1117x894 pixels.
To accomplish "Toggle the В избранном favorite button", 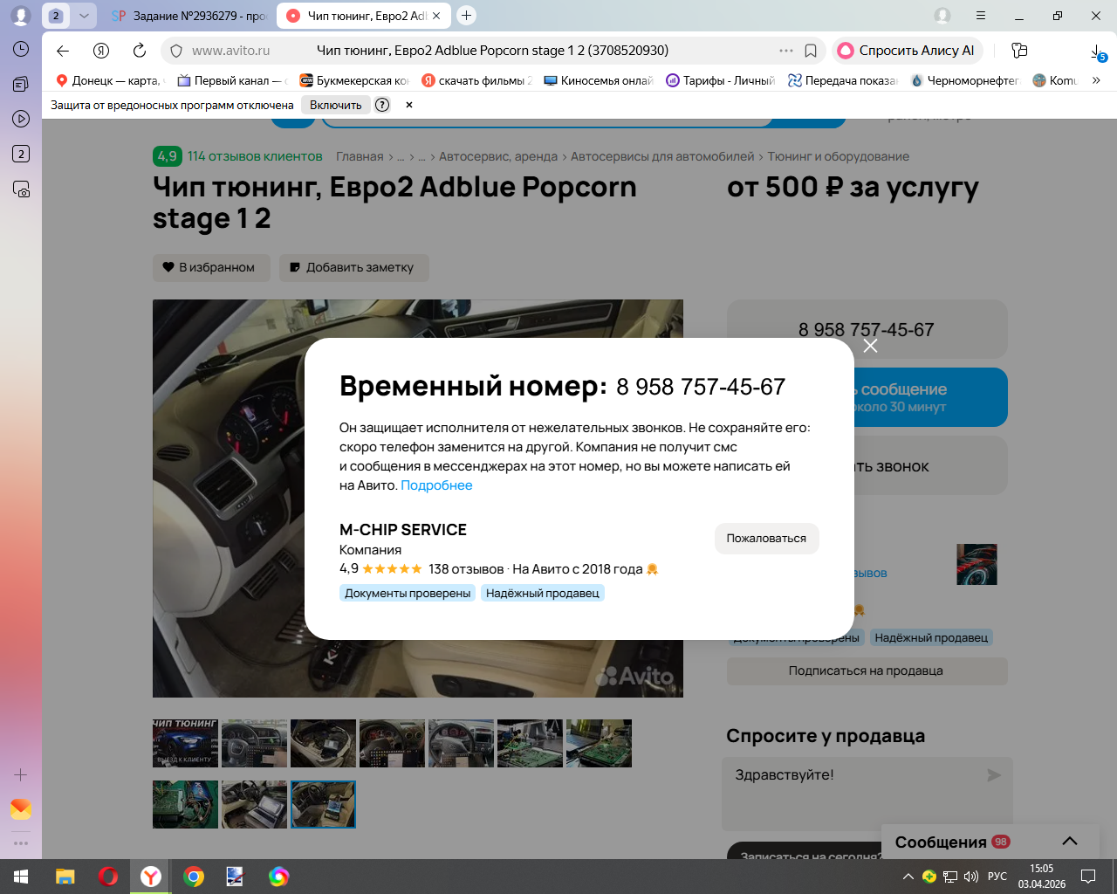I will tap(211, 268).
